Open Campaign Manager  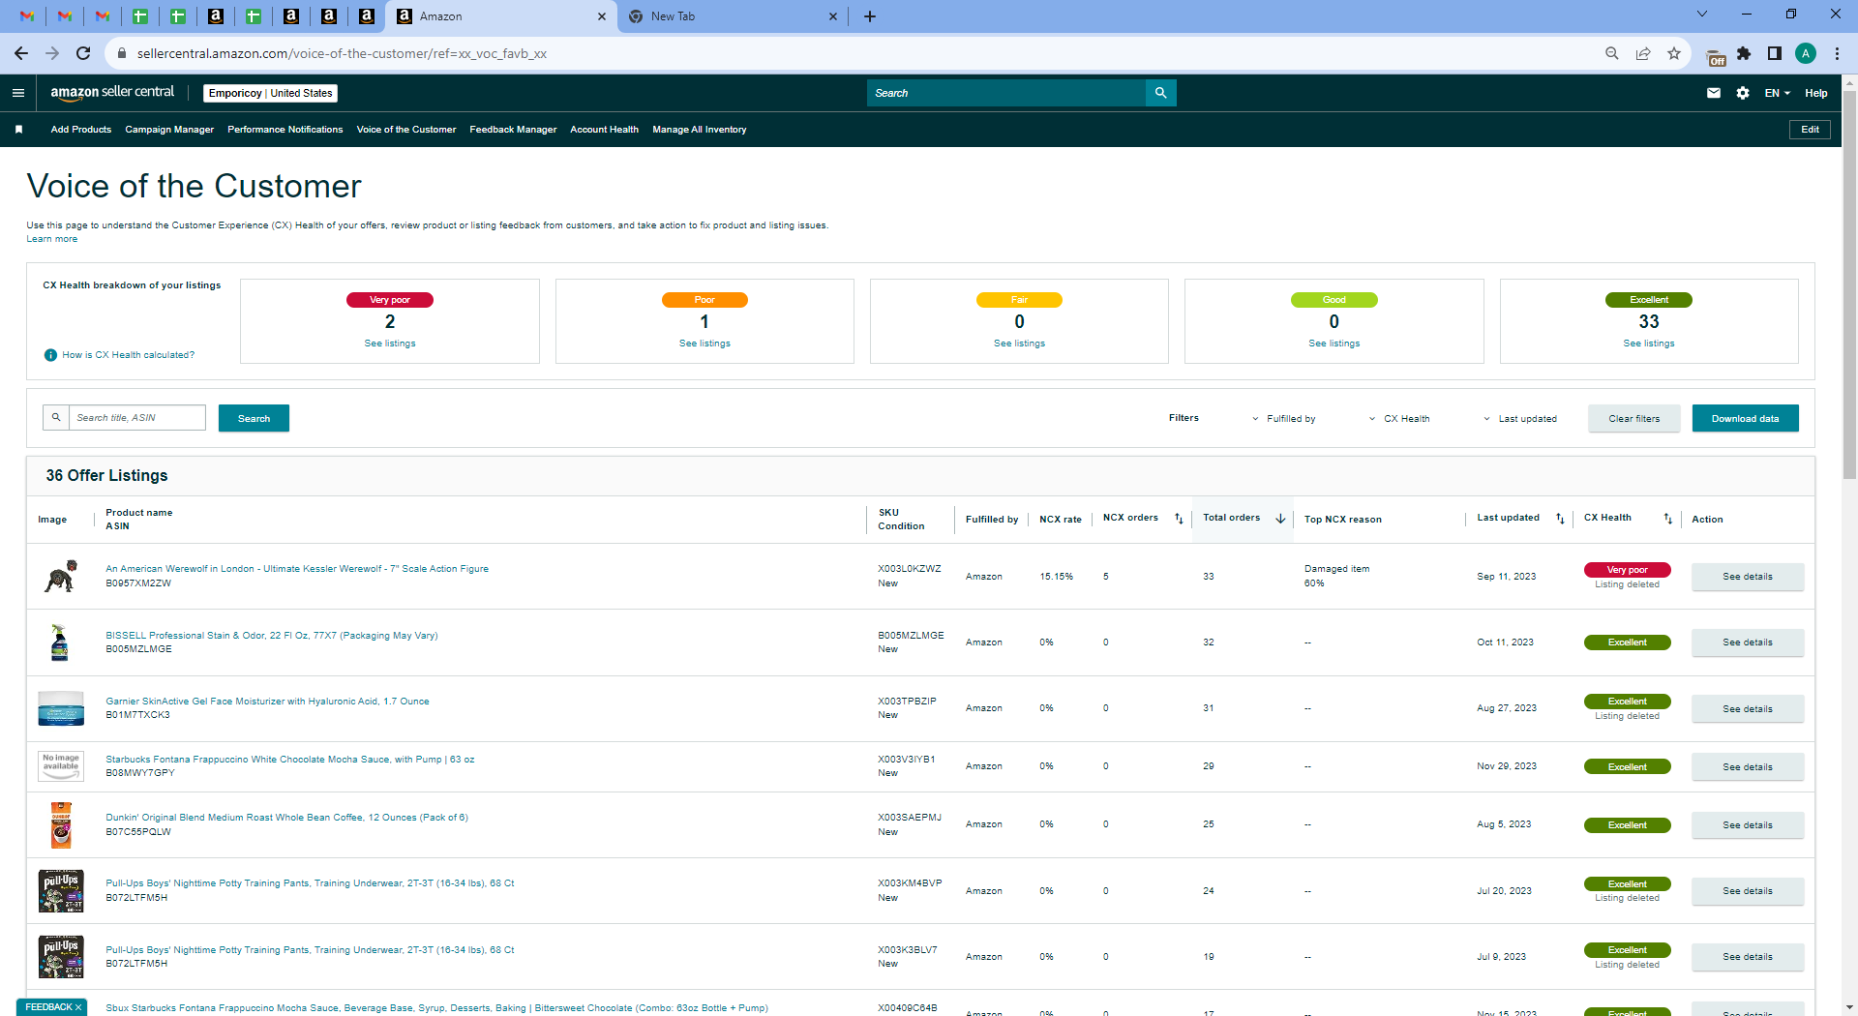coord(169,130)
